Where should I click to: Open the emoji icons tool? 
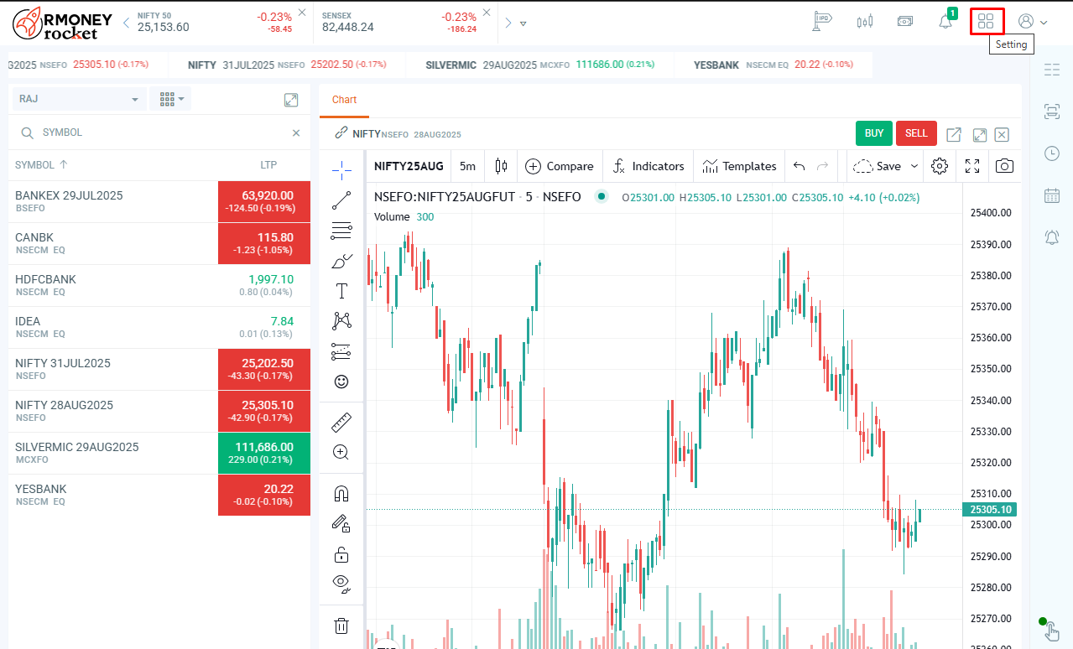point(341,382)
